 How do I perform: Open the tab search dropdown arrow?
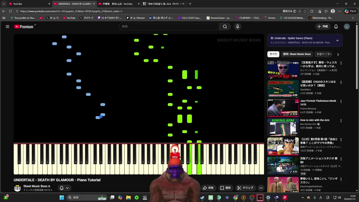[4, 4]
